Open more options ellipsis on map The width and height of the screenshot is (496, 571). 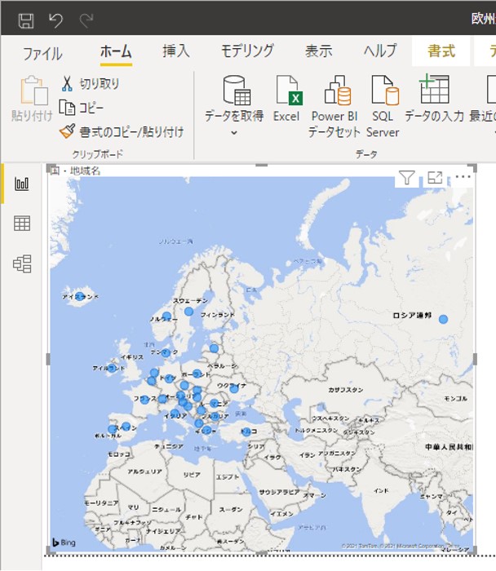[463, 178]
